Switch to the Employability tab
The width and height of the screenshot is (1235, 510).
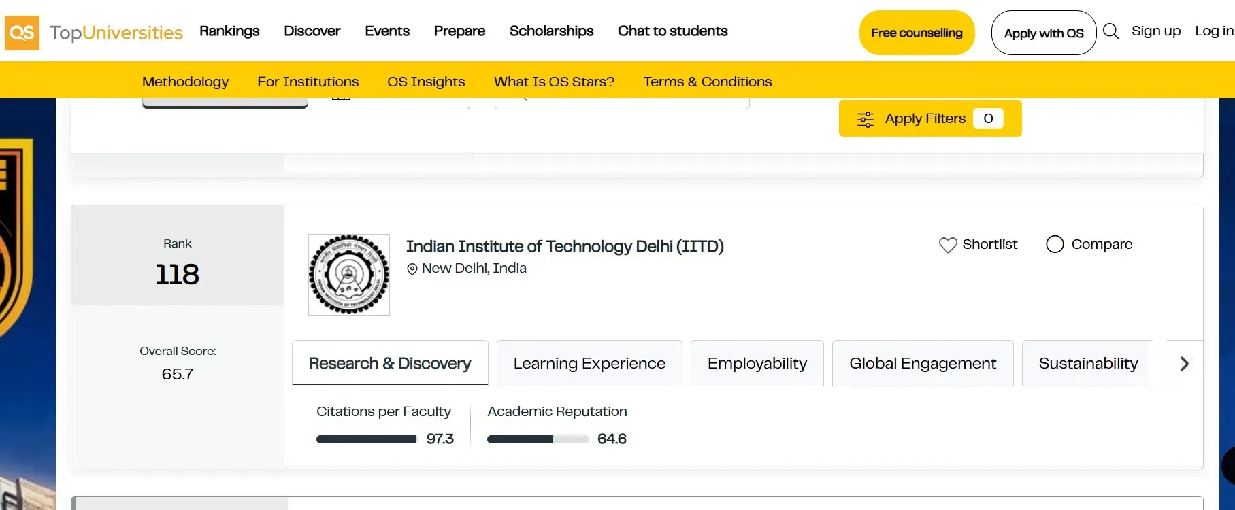click(x=757, y=363)
